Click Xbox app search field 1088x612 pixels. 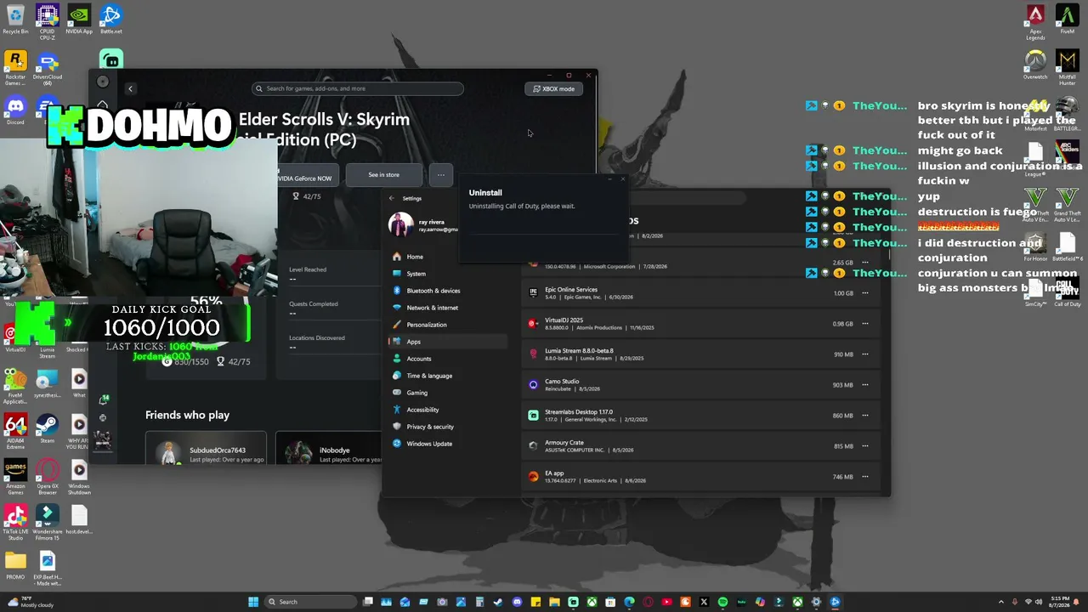tap(358, 88)
